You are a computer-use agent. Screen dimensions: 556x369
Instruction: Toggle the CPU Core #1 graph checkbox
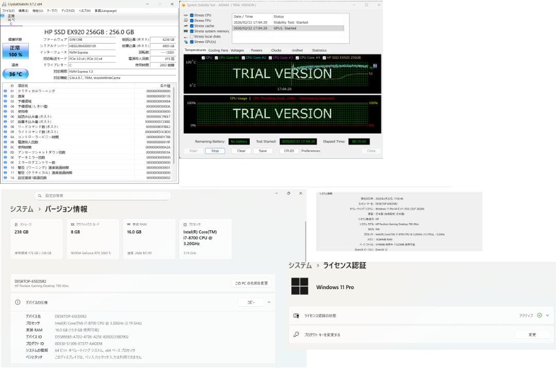(x=216, y=58)
